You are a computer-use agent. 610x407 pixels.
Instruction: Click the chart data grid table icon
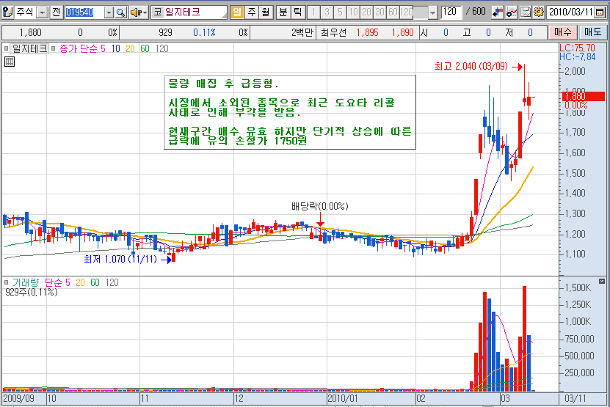pyautogui.click(x=10, y=62)
